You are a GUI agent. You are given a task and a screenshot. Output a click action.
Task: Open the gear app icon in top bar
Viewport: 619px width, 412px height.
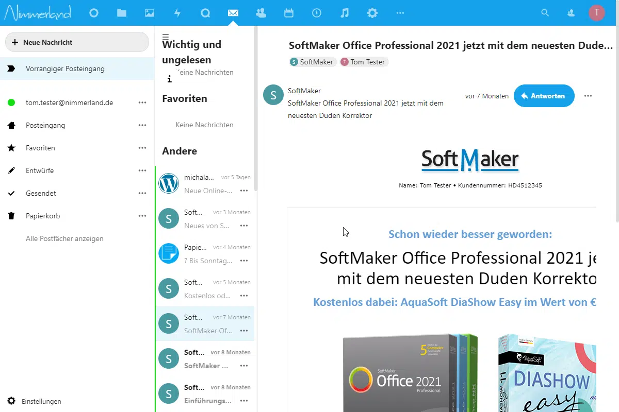click(372, 13)
